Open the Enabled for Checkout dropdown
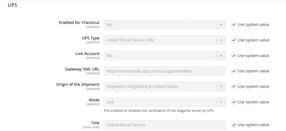The height and width of the screenshot is (131, 286). point(160,25)
